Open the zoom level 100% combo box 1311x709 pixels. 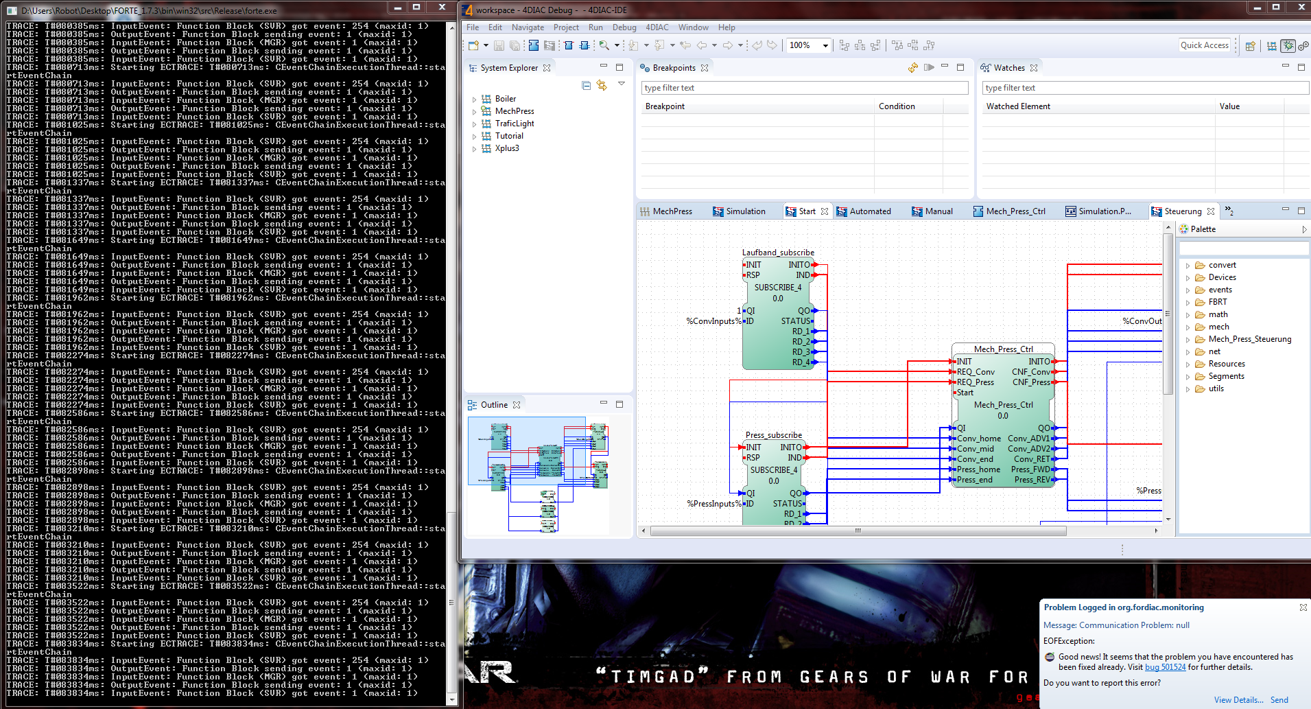pos(809,45)
